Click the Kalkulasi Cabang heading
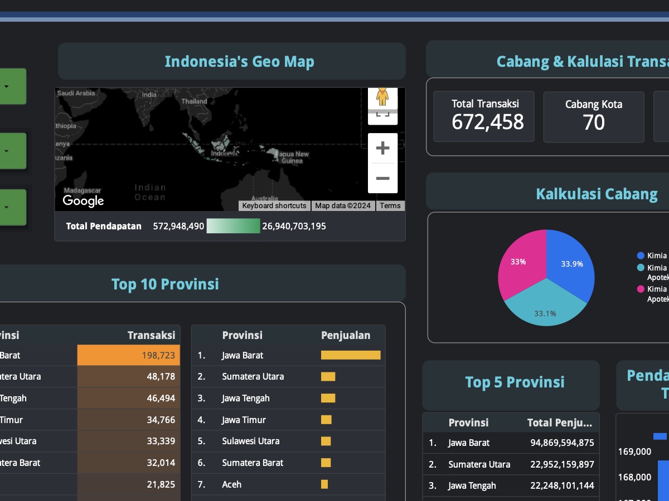The image size is (669, 501). tap(597, 194)
